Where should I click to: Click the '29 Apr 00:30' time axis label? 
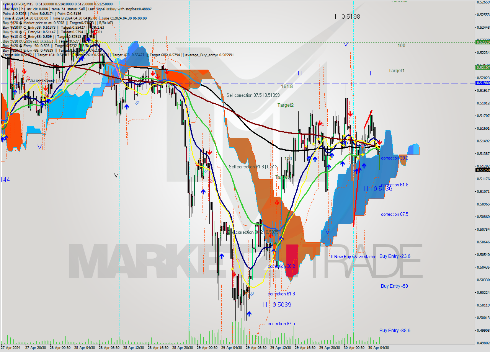(207, 348)
